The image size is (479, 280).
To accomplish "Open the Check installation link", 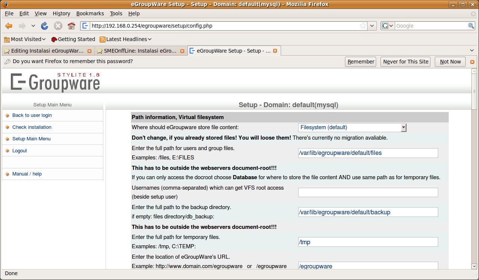I will (32, 127).
